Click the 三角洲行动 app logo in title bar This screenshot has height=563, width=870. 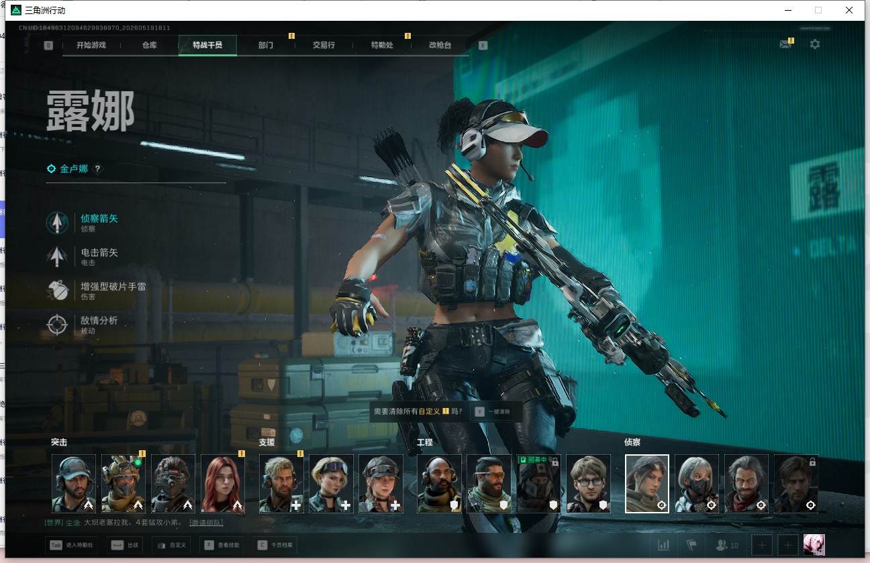(16, 10)
